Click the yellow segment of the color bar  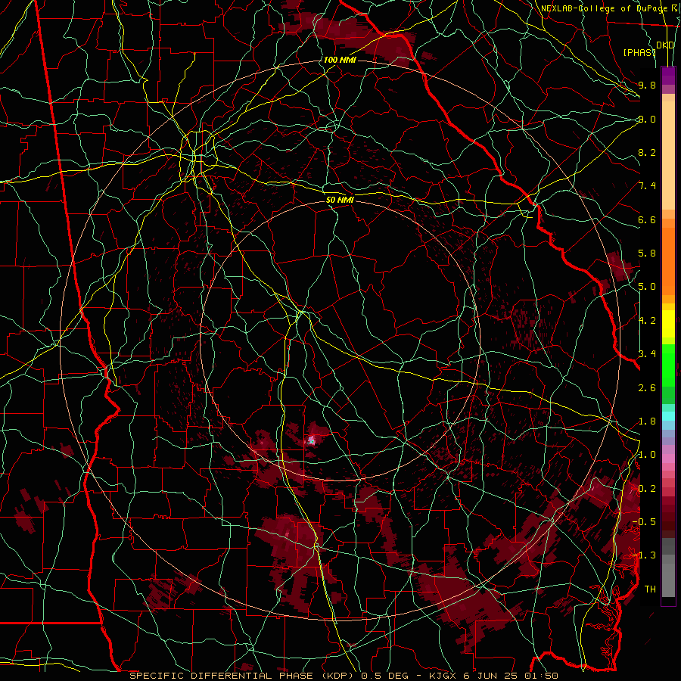[668, 324]
